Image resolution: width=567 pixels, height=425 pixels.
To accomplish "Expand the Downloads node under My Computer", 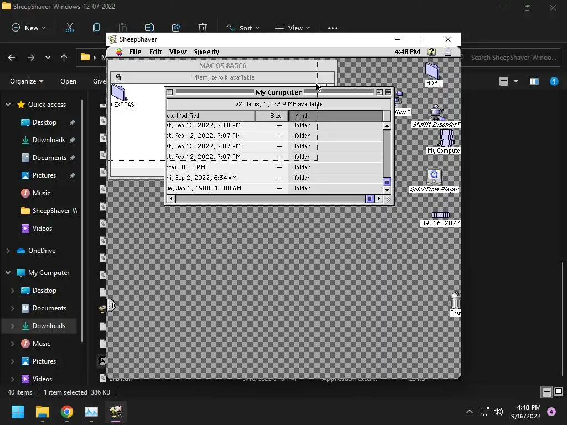I will click(x=12, y=325).
